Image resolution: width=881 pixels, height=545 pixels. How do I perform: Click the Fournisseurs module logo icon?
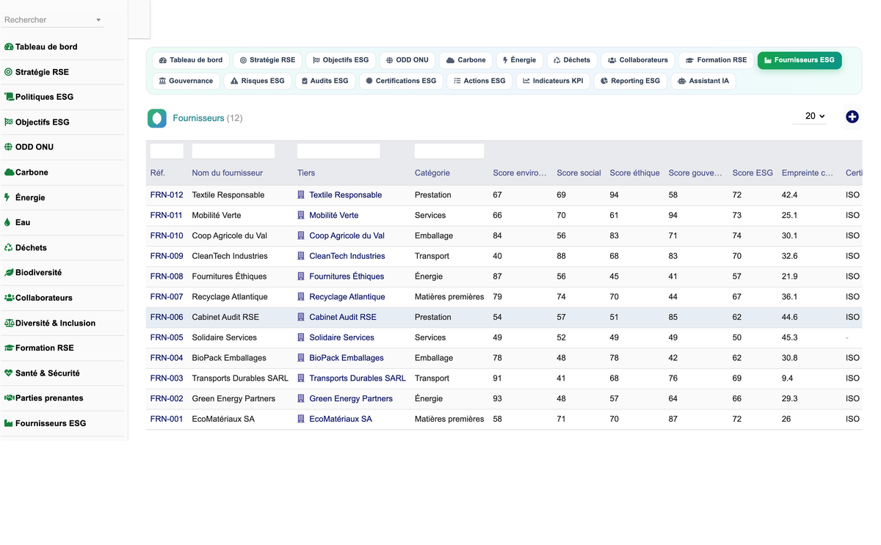click(157, 118)
